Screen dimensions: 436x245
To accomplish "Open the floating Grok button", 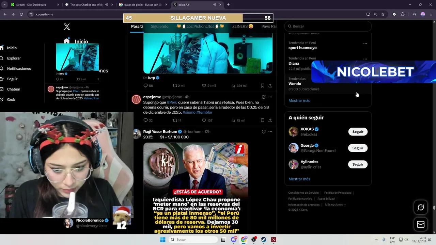I will click(421, 207).
